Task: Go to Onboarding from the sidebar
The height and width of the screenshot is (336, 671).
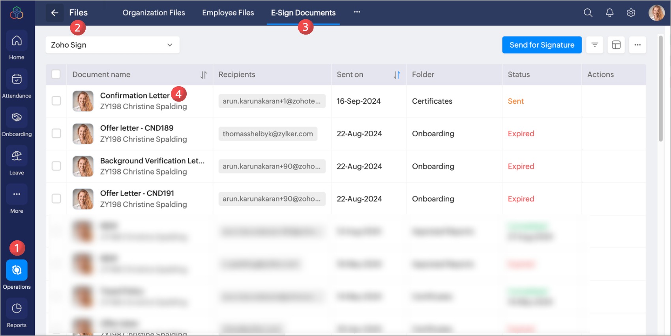Action: click(17, 117)
